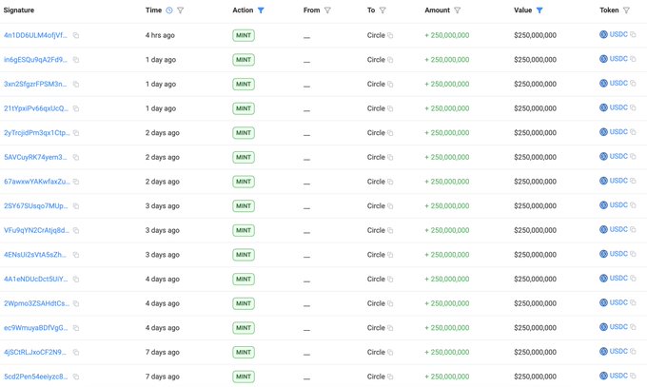Click USDC token link in first row
Viewport: 647px width, 387px height.
(618, 34)
